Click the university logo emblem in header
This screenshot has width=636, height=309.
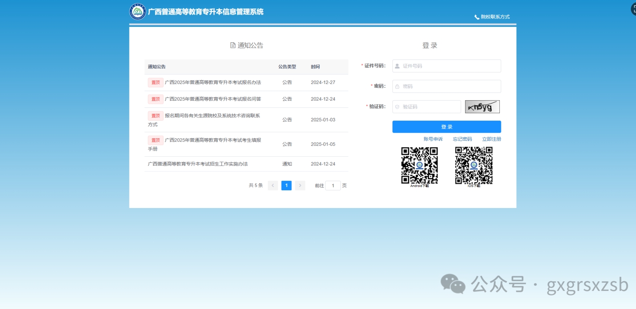[x=138, y=12]
